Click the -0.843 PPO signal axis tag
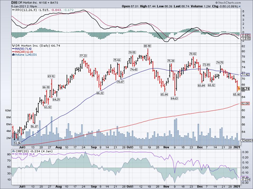 pos(246,36)
